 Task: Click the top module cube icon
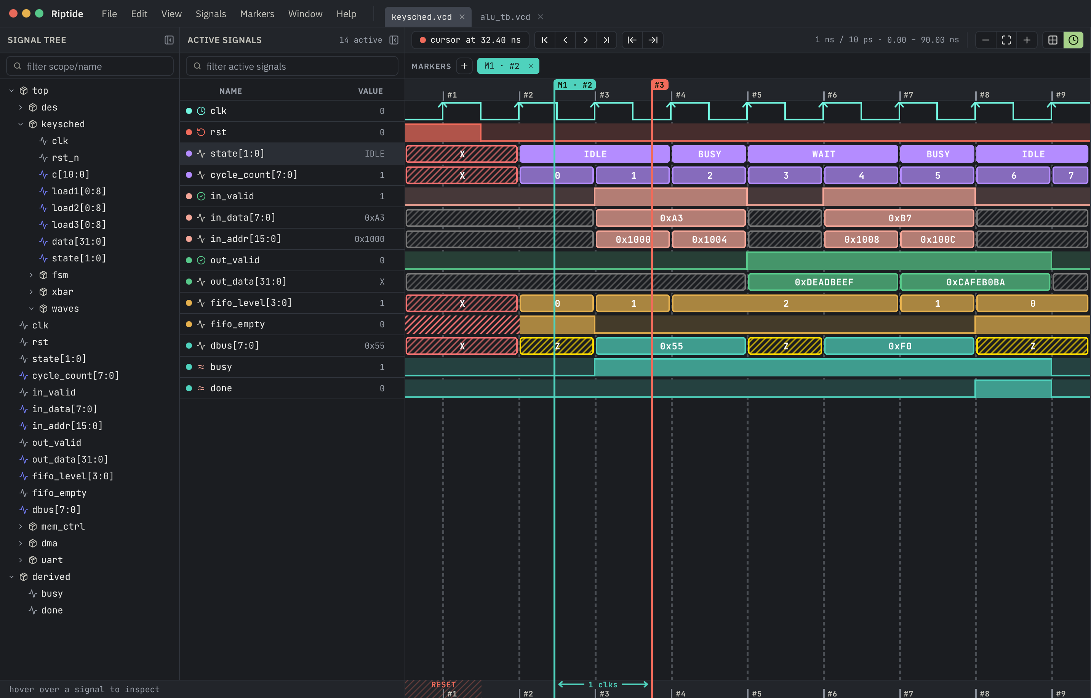[24, 91]
